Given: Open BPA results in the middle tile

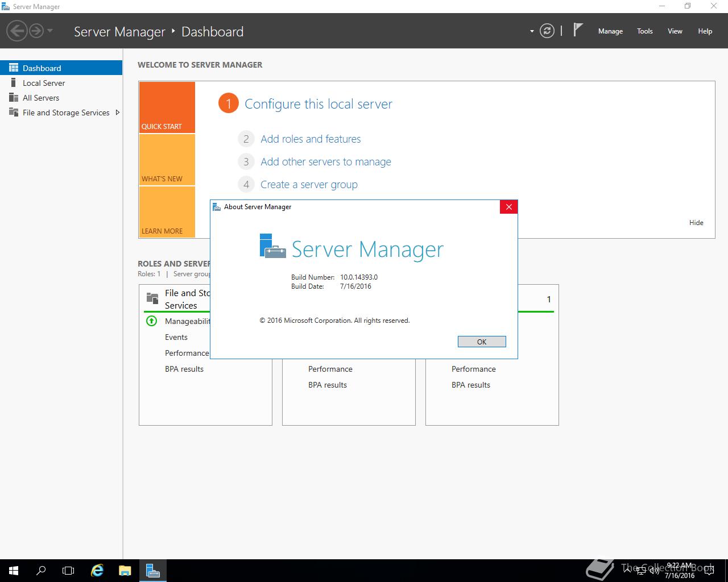Looking at the screenshot, I should pyautogui.click(x=328, y=385).
